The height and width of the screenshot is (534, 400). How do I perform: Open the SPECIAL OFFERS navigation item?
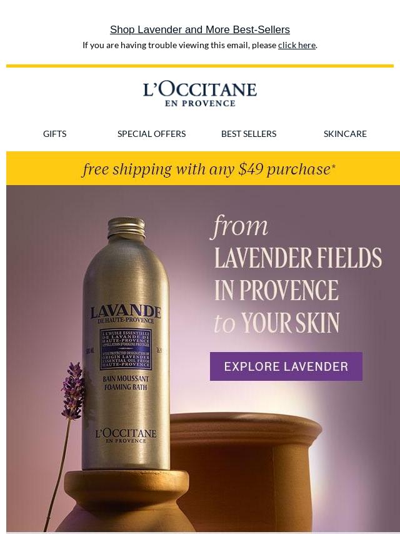pos(151,134)
